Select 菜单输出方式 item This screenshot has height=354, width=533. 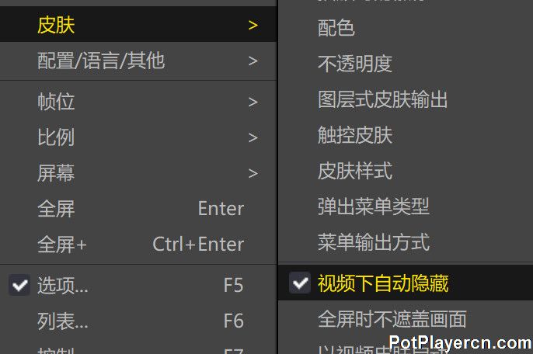click(406, 242)
